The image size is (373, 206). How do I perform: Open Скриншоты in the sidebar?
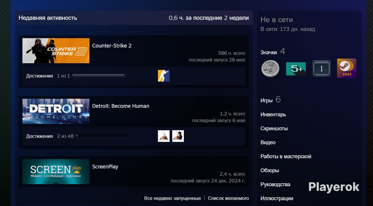pos(274,128)
